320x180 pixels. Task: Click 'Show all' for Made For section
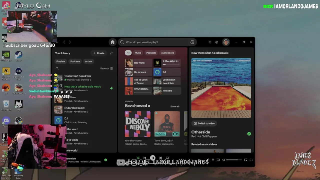175,106
